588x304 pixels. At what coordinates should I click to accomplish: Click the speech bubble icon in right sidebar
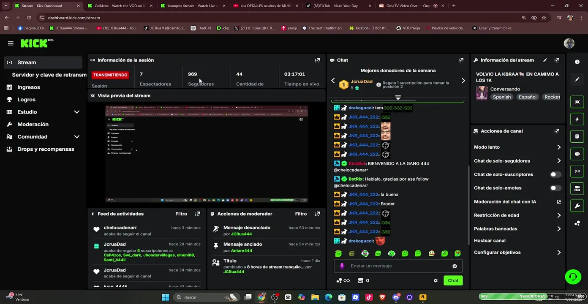coord(577,154)
